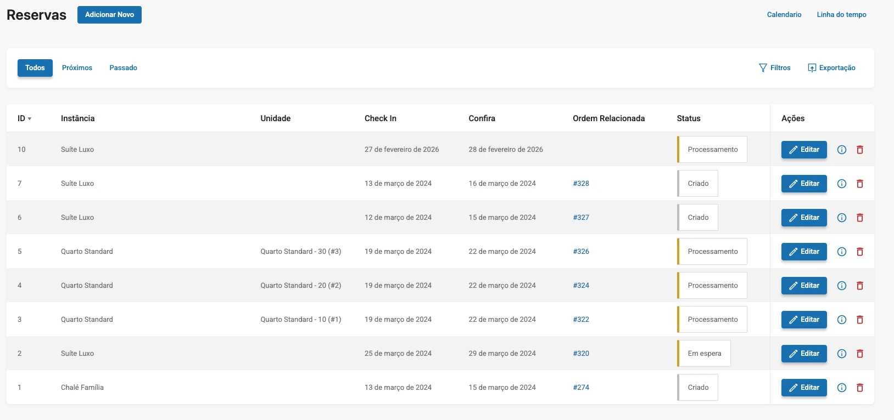894x420 pixels.
Task: Show info for order #322 booking
Action: (842, 320)
